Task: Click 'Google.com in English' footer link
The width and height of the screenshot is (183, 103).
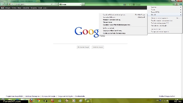Action: 65,96
